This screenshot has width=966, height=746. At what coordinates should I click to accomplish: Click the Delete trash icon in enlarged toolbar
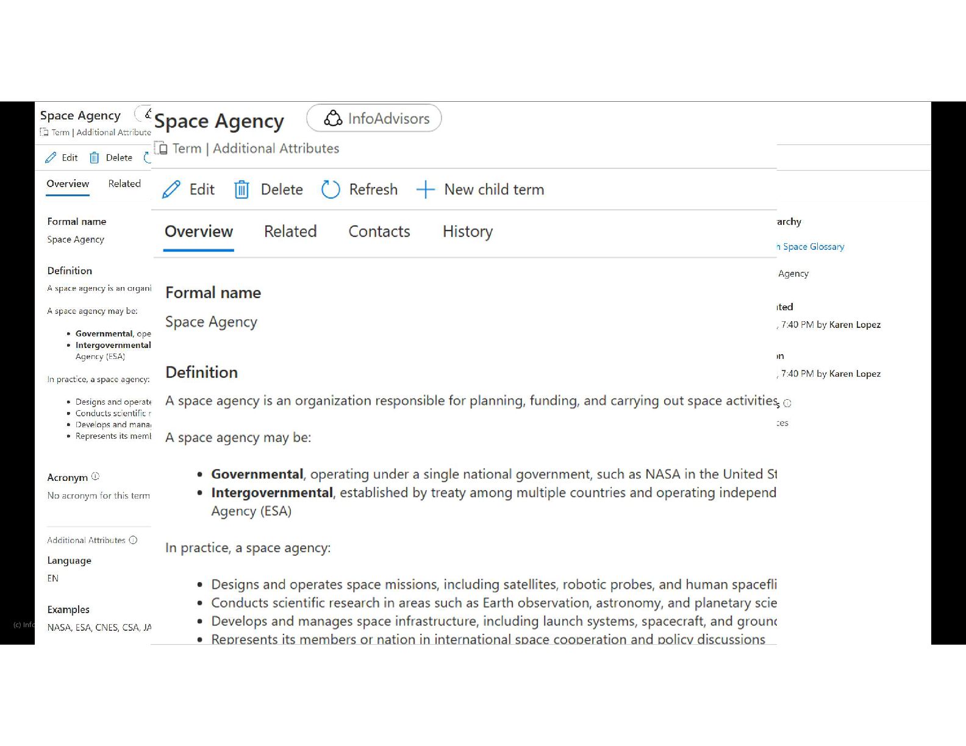pyautogui.click(x=241, y=190)
